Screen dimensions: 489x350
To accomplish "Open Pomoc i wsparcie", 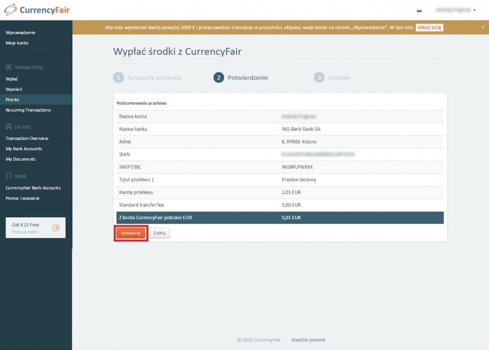I will 23,198.
